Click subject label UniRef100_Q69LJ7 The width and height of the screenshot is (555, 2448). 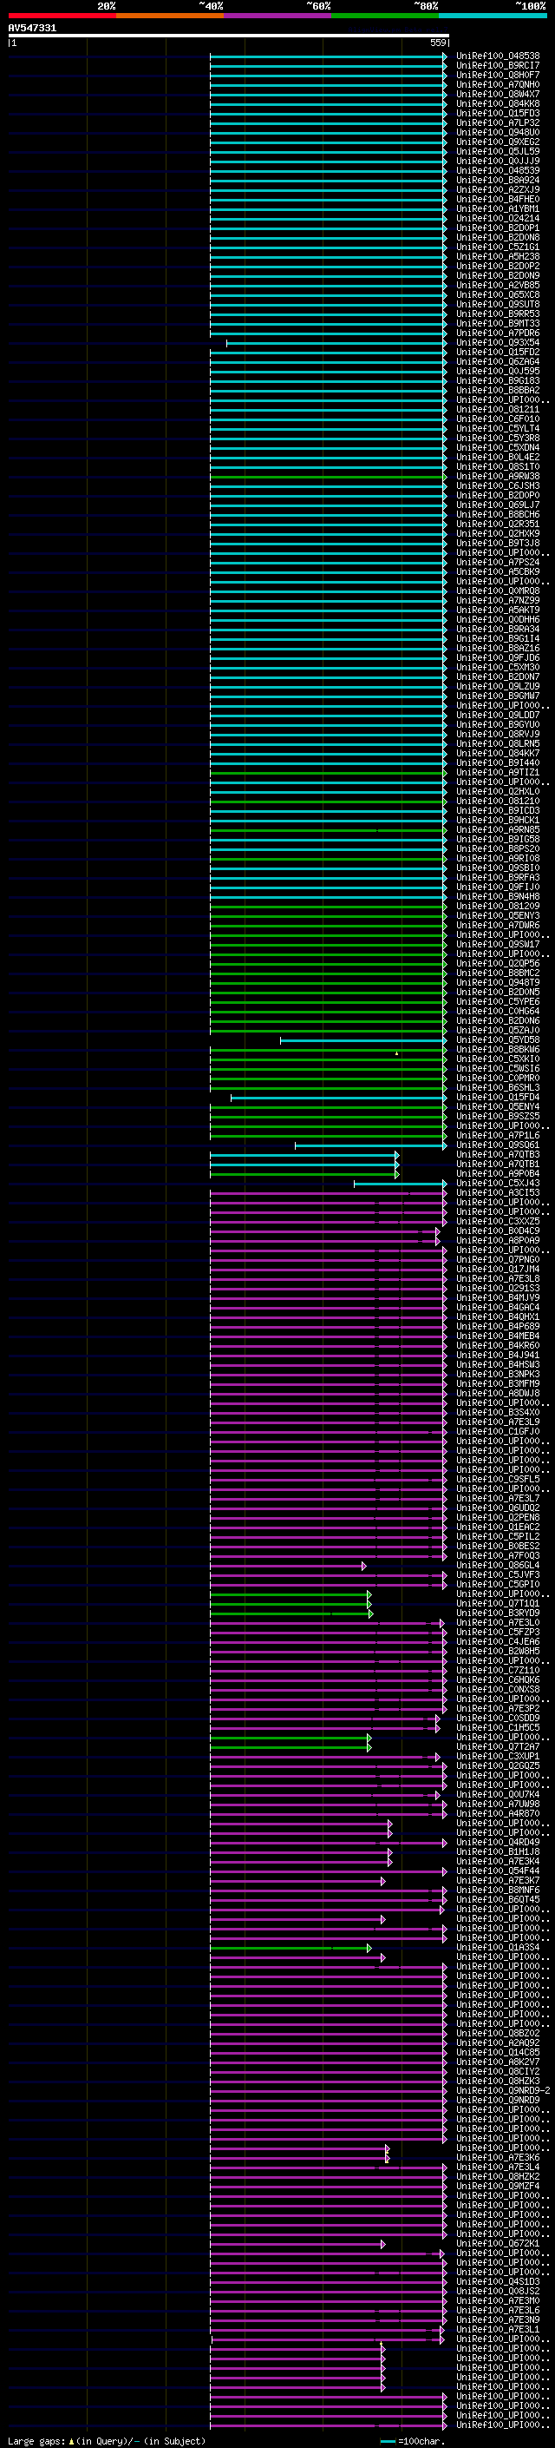coord(498,505)
